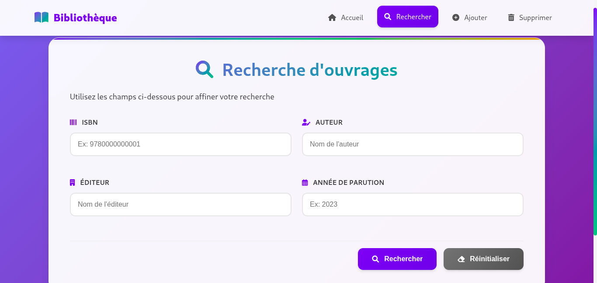Click the plus icon next to Ajouter

coord(455,17)
